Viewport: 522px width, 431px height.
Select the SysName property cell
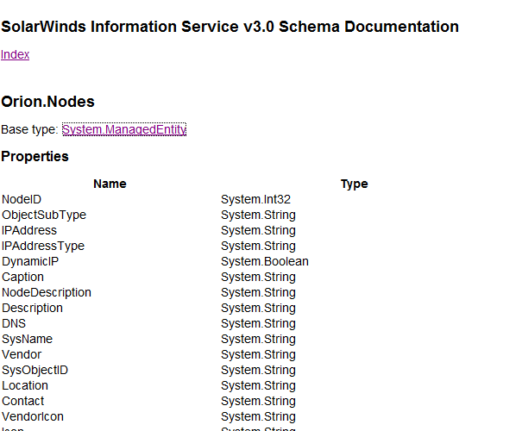(x=28, y=340)
